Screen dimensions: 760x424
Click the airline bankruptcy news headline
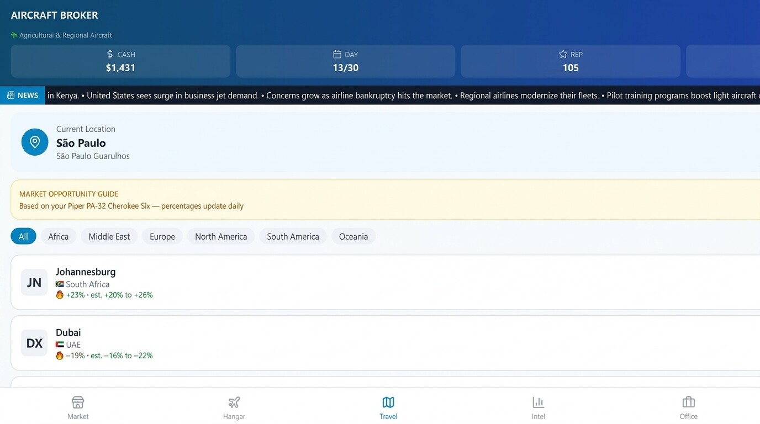click(360, 96)
